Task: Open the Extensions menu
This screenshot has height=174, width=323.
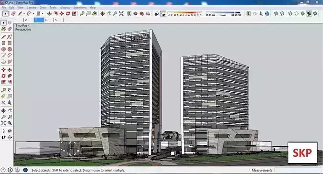Action: [80, 8]
